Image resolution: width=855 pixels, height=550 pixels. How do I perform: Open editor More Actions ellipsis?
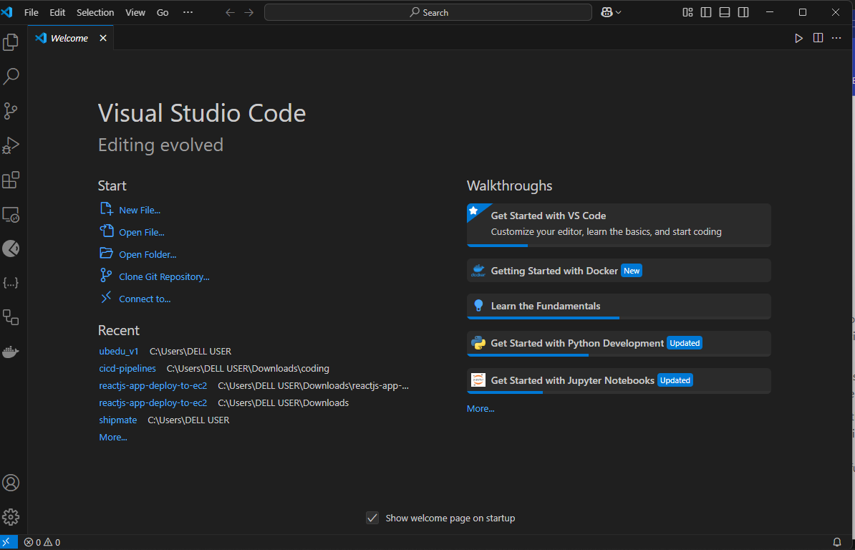coord(836,38)
